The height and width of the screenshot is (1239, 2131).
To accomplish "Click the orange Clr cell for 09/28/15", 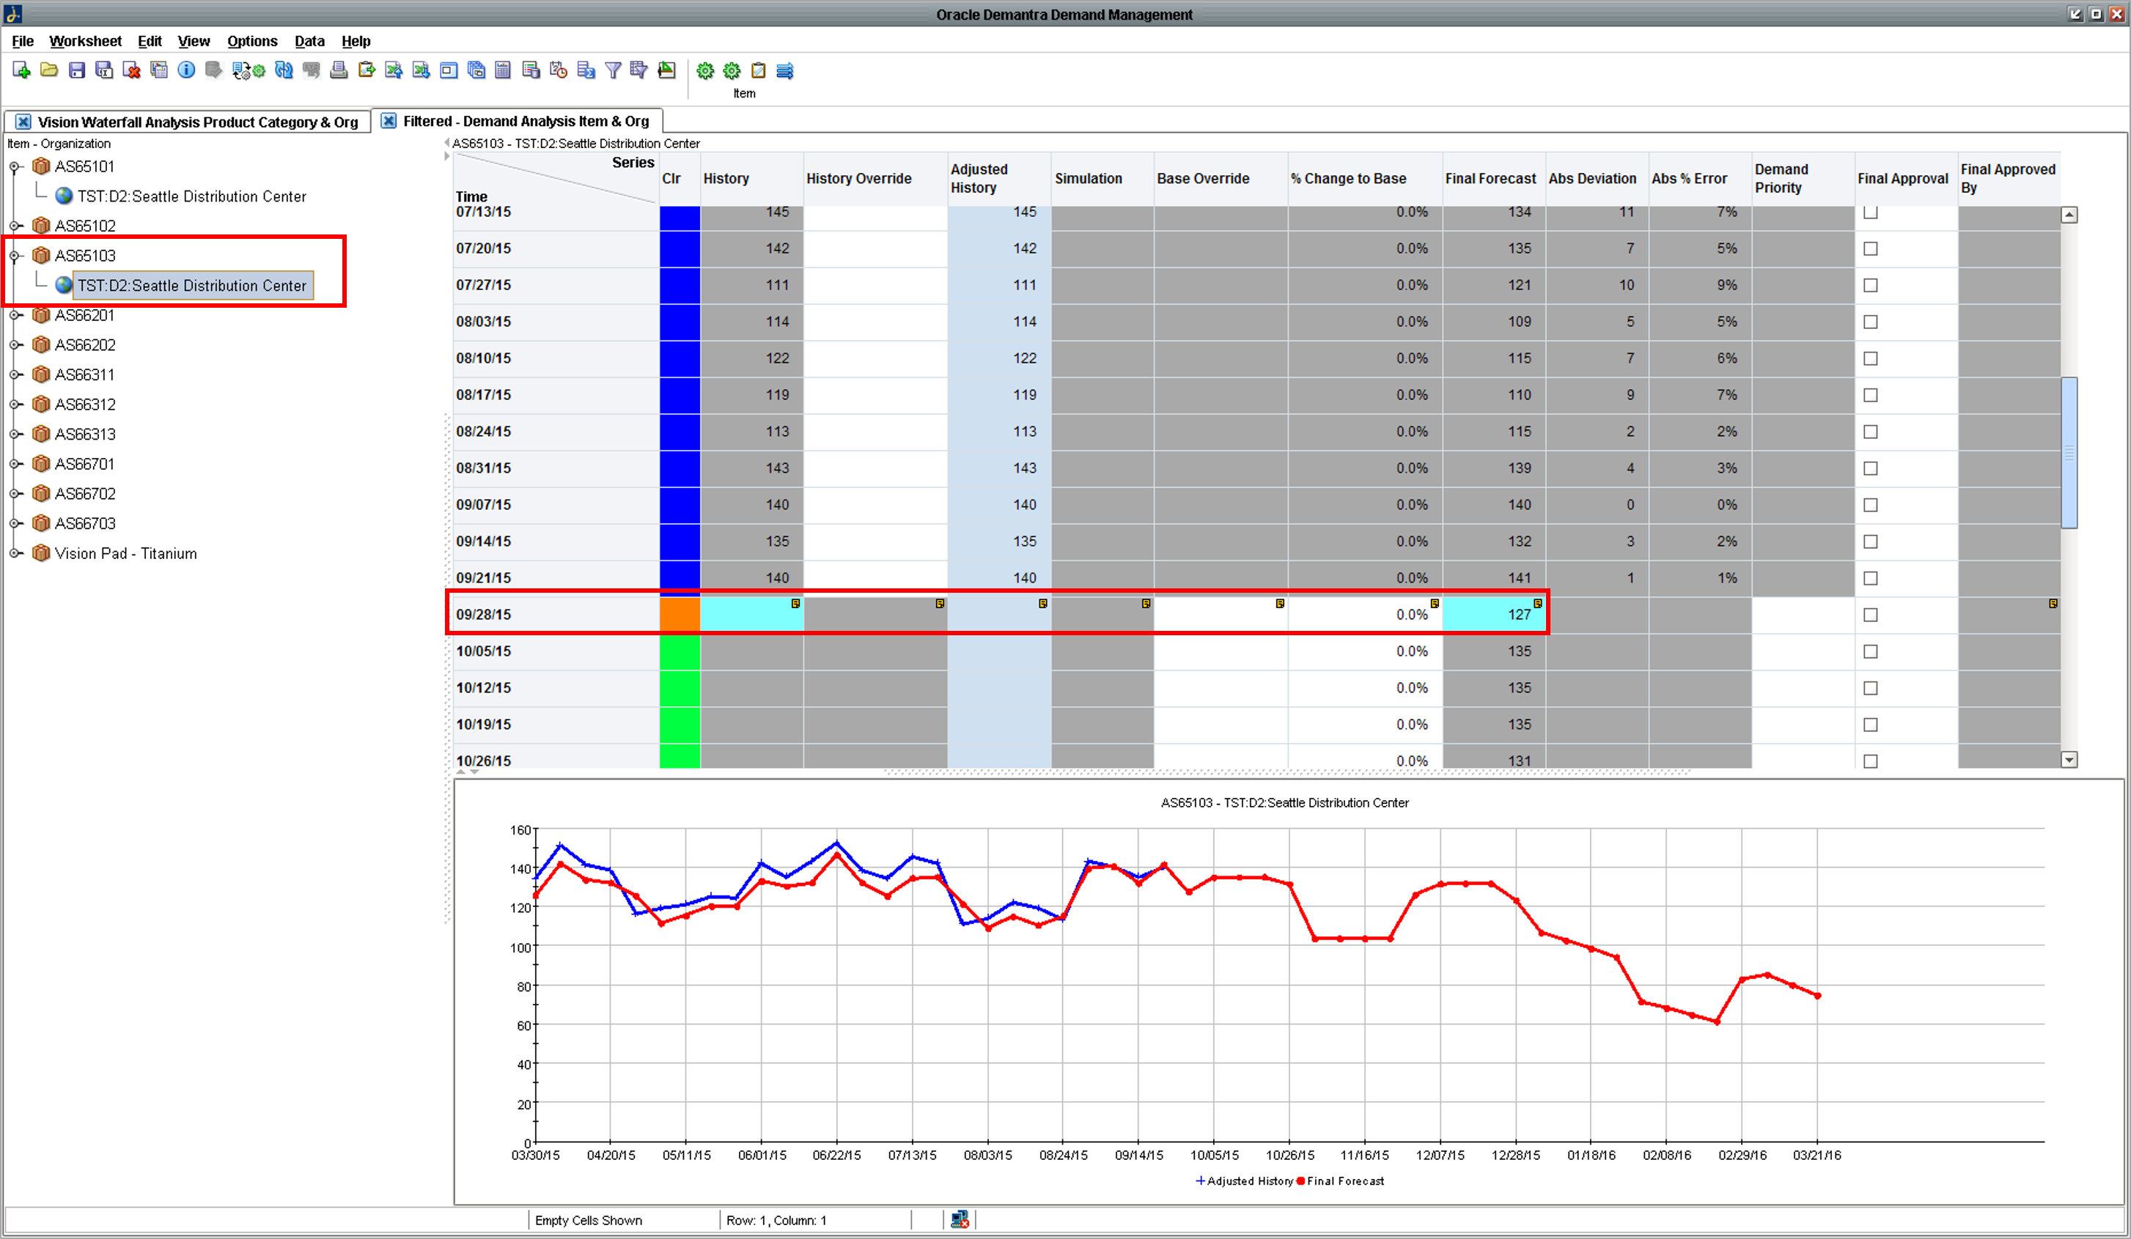I will 679,615.
